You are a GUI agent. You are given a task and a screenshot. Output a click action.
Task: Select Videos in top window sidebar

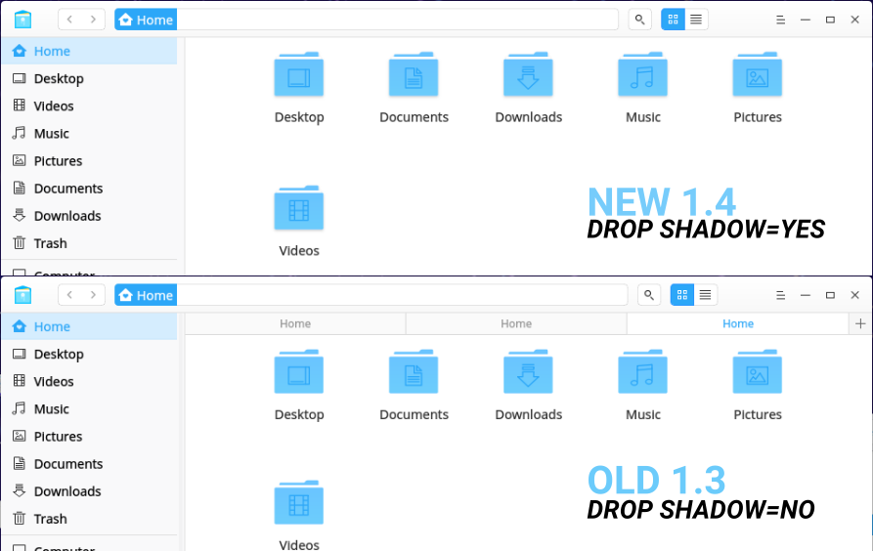89,106
